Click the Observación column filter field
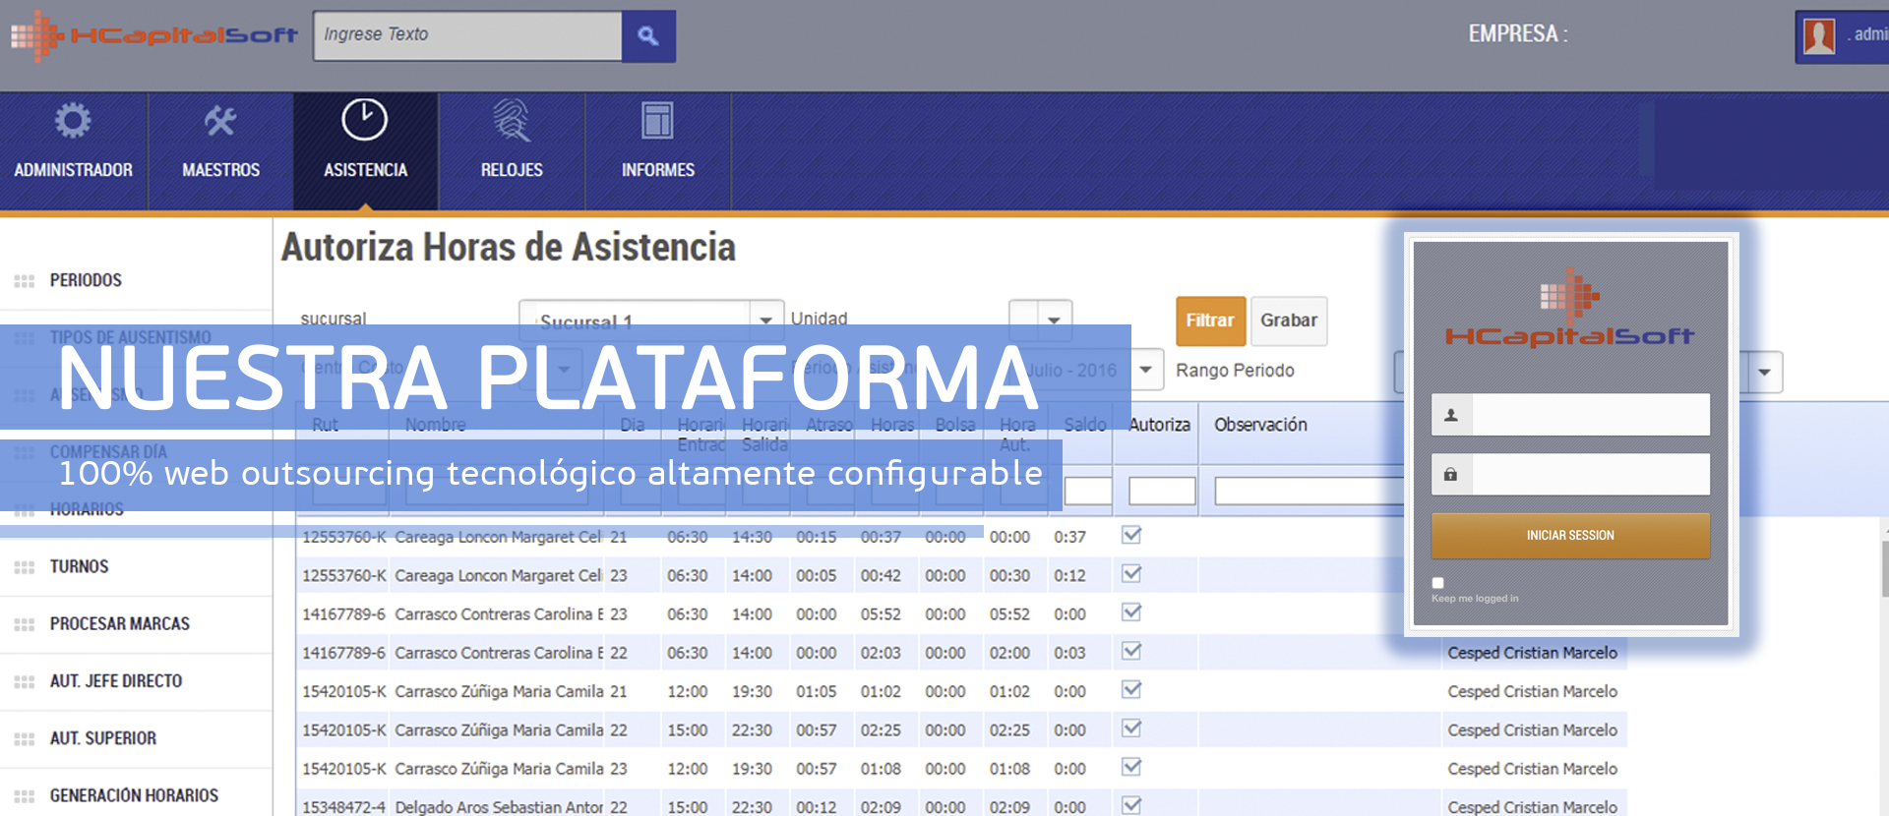 coord(1309,491)
